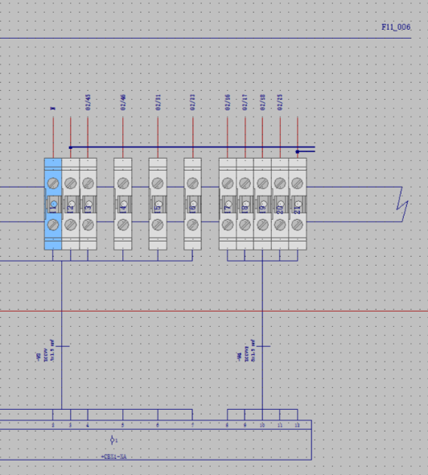The image size is (428, 475).
Task: Click pin number 5 on the connector strip
Action: tap(122, 425)
